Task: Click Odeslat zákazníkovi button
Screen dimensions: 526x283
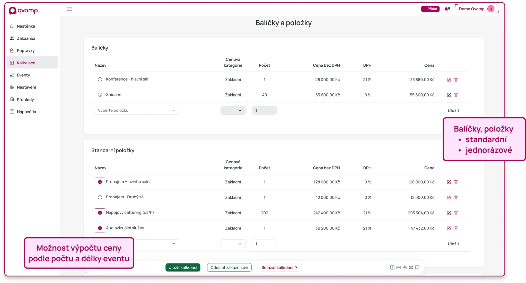Action: click(229, 268)
